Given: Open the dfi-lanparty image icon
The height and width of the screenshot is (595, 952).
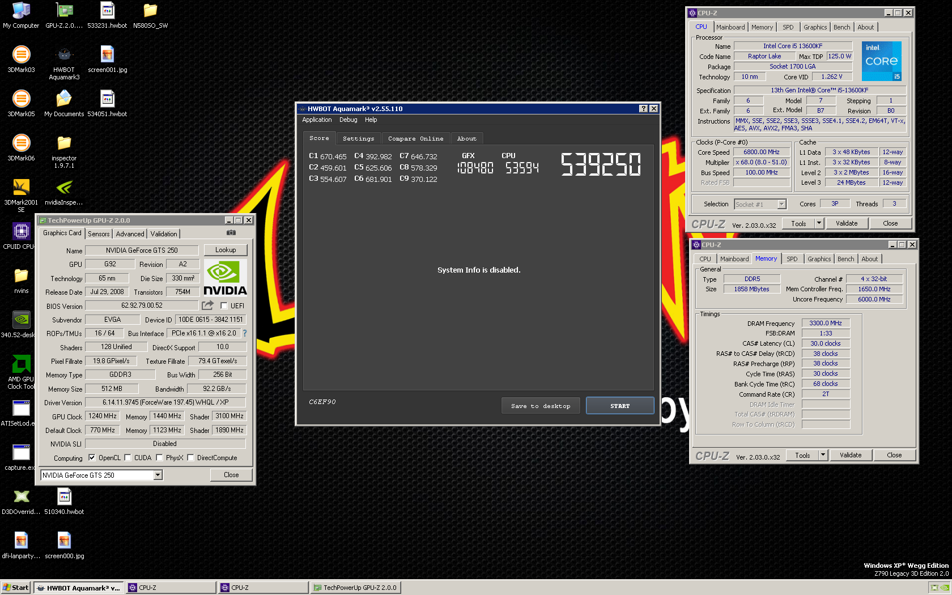Looking at the screenshot, I should coord(21,546).
